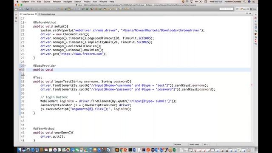Open Finder from the dock
The image size is (272, 153).
click(19, 150)
